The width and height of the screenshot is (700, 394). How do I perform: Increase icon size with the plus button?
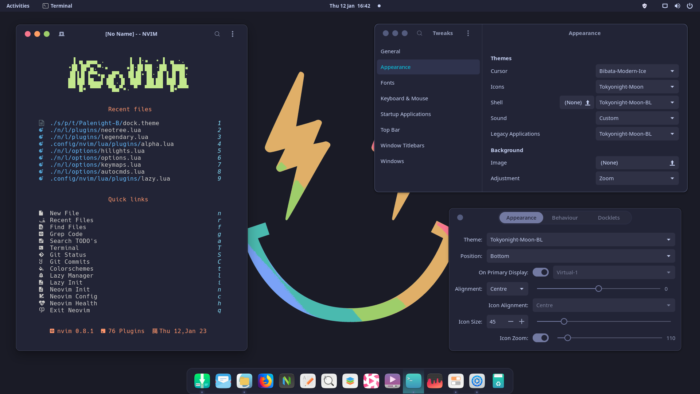click(x=522, y=322)
